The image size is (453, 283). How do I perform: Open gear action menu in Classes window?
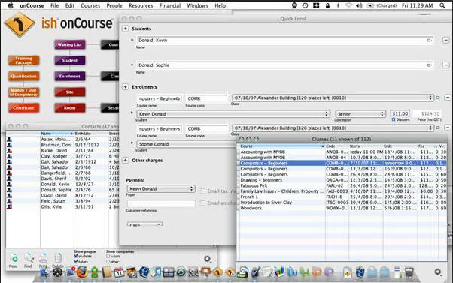(x=438, y=272)
